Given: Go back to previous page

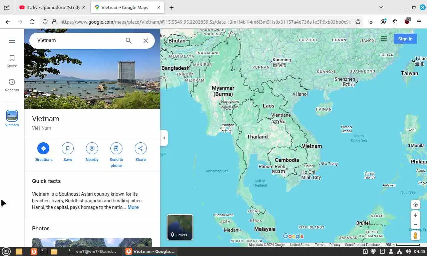Looking at the screenshot, I should click(x=8, y=22).
